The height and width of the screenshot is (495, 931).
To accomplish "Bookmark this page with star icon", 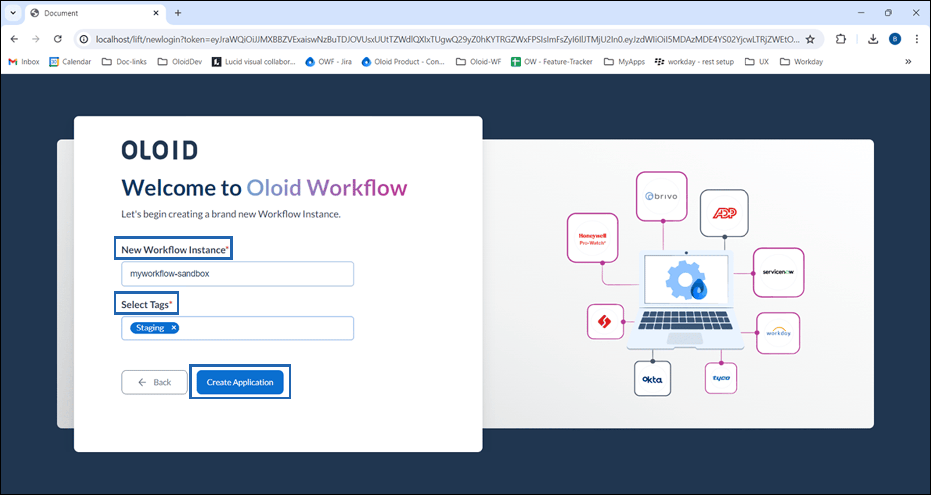I will pyautogui.click(x=810, y=39).
